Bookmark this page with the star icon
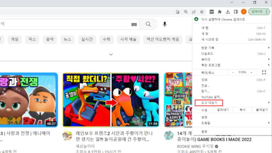The height and width of the screenshot is (153, 272). pos(202,12)
